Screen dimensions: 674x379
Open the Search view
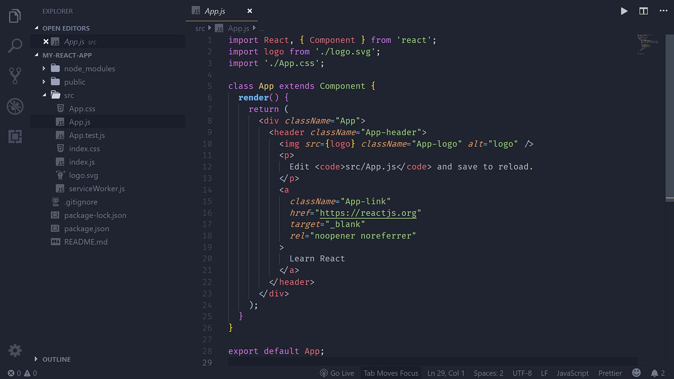[14, 45]
